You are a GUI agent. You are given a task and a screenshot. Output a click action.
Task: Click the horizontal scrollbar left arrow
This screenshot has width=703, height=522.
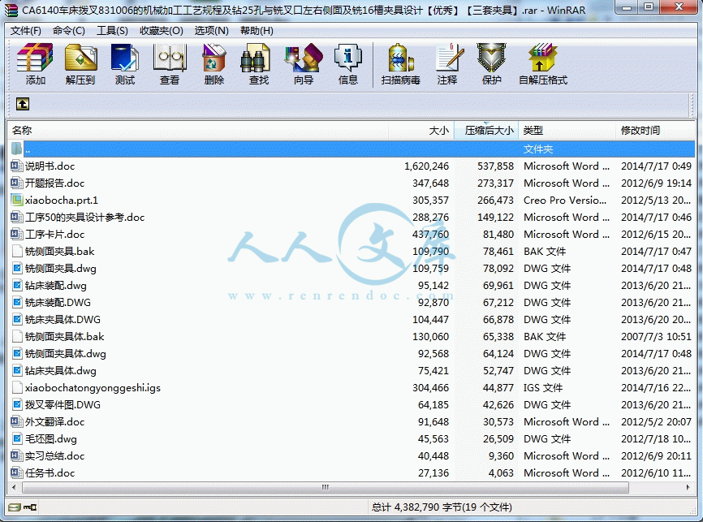click(14, 487)
